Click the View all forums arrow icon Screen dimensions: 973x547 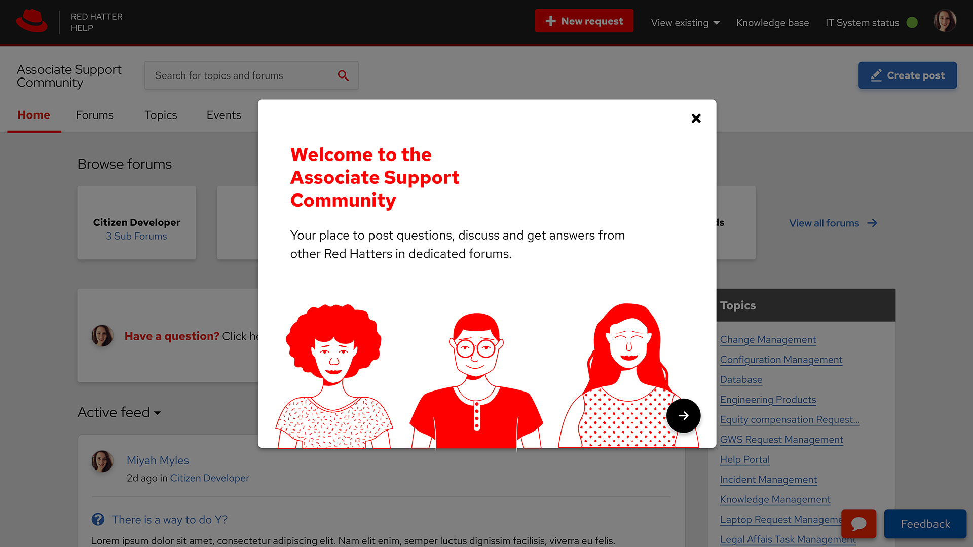coord(872,223)
